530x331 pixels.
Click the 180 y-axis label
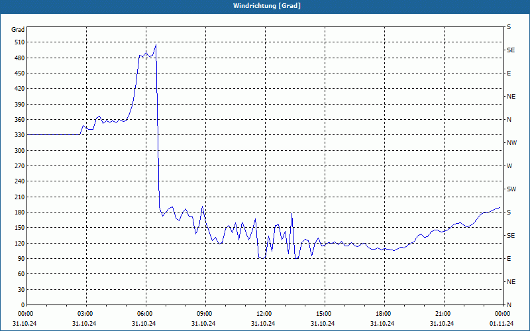(x=20, y=213)
